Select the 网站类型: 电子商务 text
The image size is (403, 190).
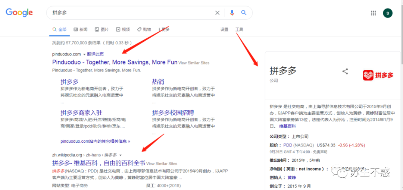(x=70, y=186)
